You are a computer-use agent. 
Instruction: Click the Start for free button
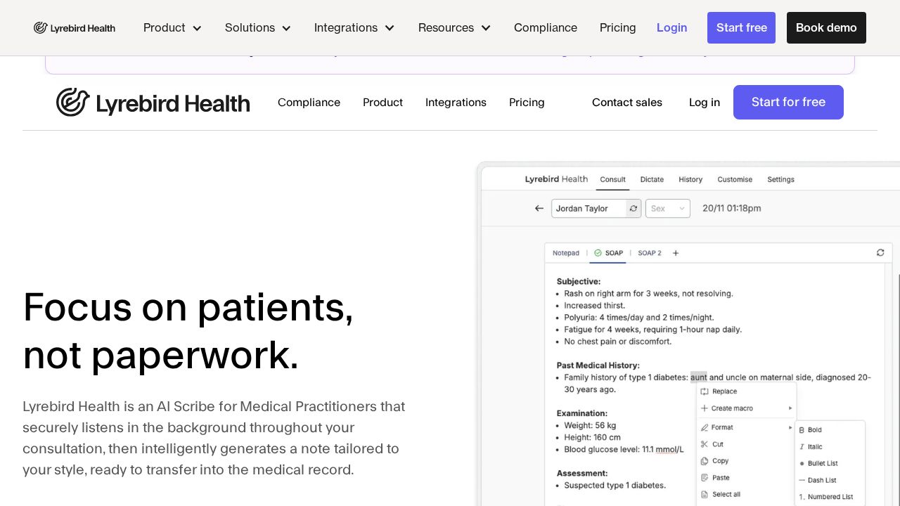(x=788, y=103)
